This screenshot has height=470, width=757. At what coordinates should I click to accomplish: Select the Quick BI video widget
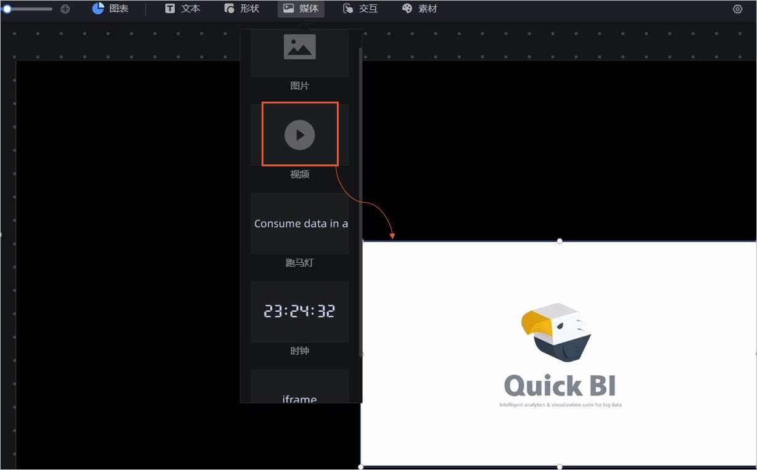coord(559,354)
